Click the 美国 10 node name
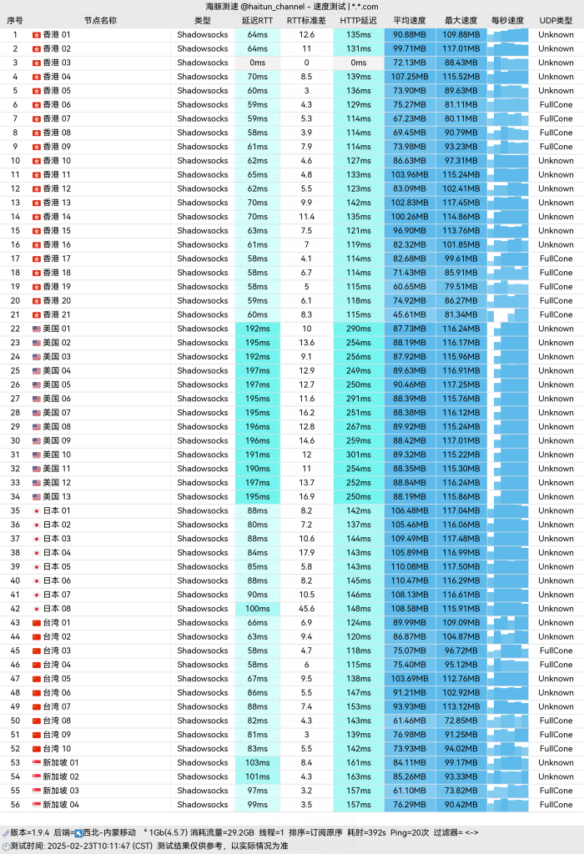 click(57, 455)
